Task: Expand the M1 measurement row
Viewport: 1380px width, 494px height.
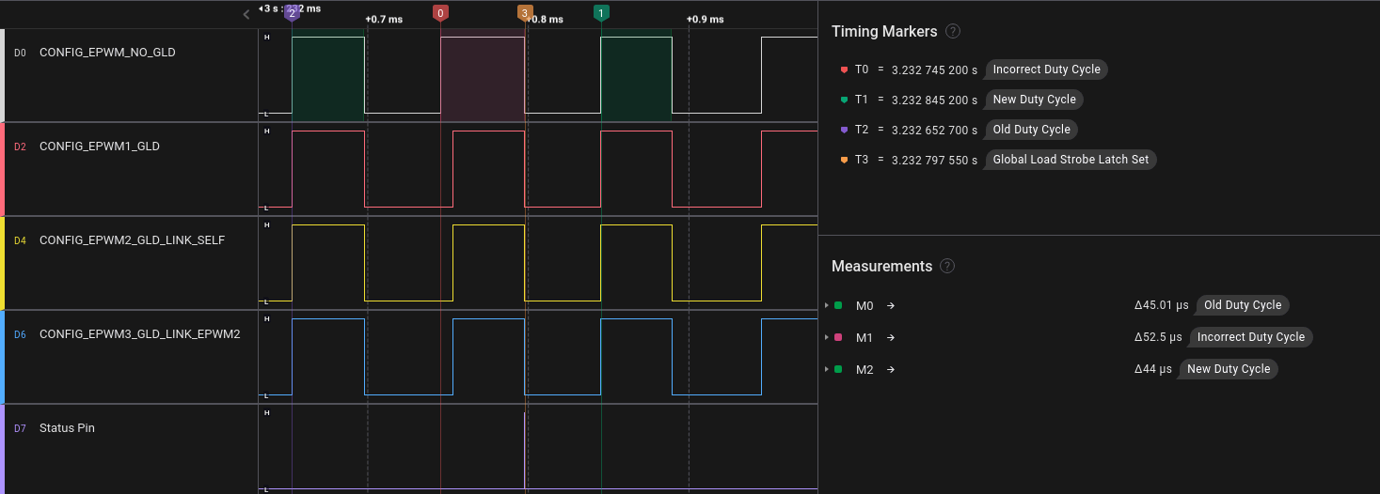Action: (826, 337)
